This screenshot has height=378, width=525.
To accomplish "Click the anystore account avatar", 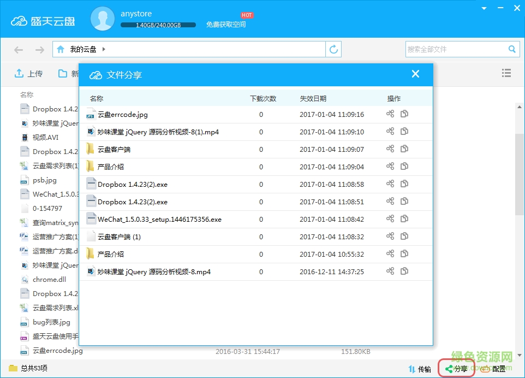I will click(102, 18).
